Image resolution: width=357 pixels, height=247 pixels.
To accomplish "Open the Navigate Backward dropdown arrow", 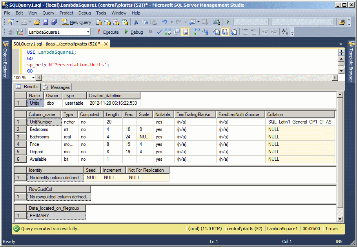I will [199, 22].
